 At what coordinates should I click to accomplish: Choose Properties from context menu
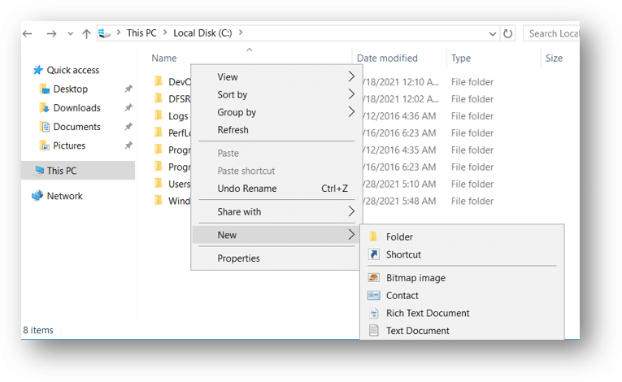(276, 258)
